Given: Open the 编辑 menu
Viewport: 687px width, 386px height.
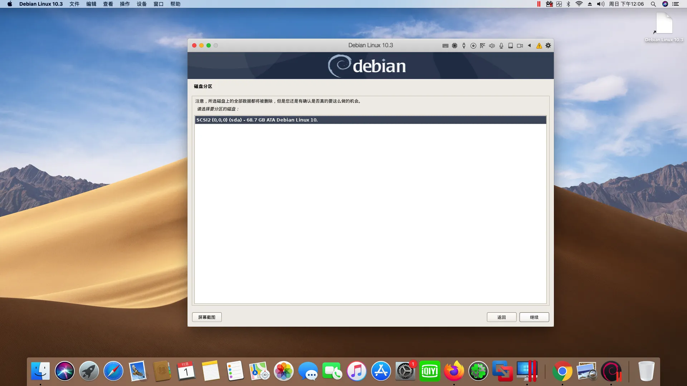Looking at the screenshot, I should [x=91, y=4].
